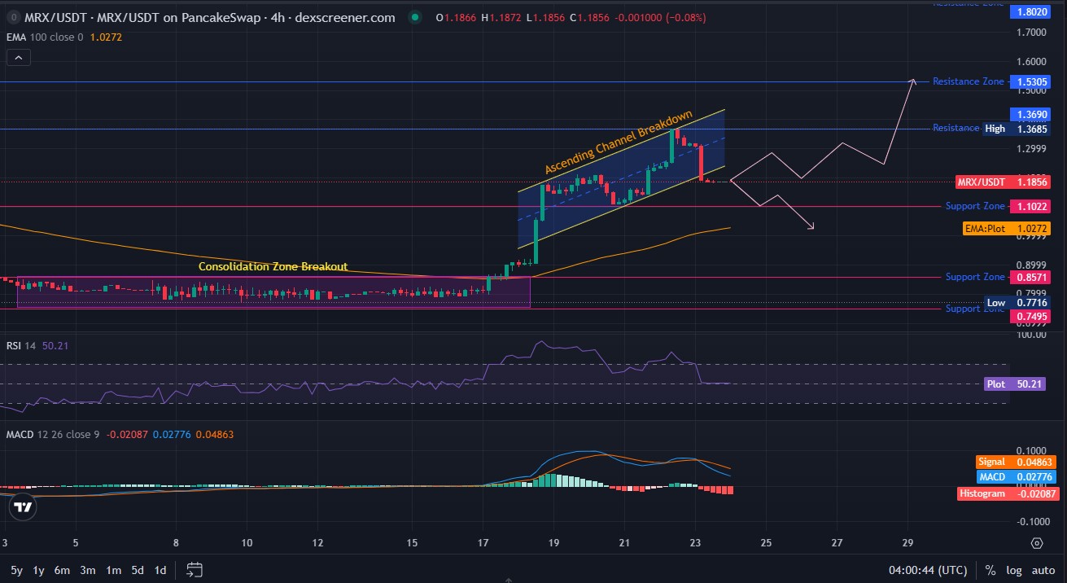Viewport: 1067px width, 583px height.
Task: Open the go-to-date calendar icon
Action: [195, 569]
